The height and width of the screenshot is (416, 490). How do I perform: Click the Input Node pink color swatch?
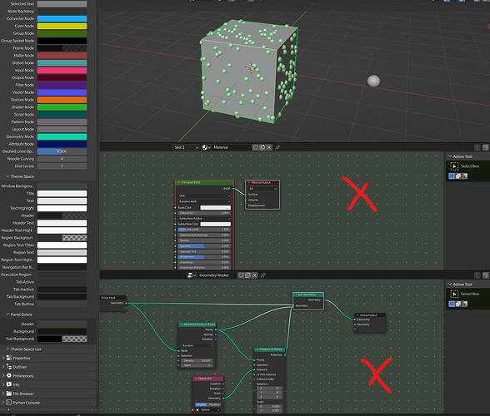(x=62, y=70)
